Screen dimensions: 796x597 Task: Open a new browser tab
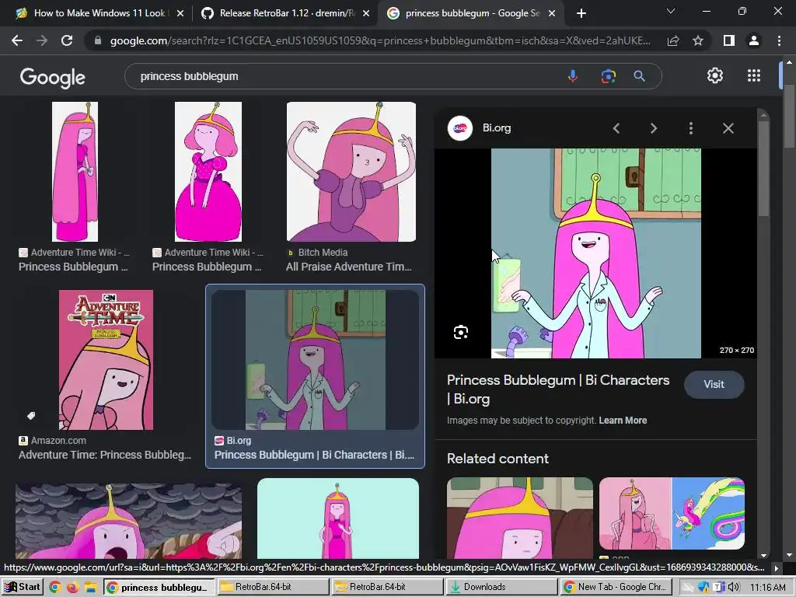coord(581,13)
